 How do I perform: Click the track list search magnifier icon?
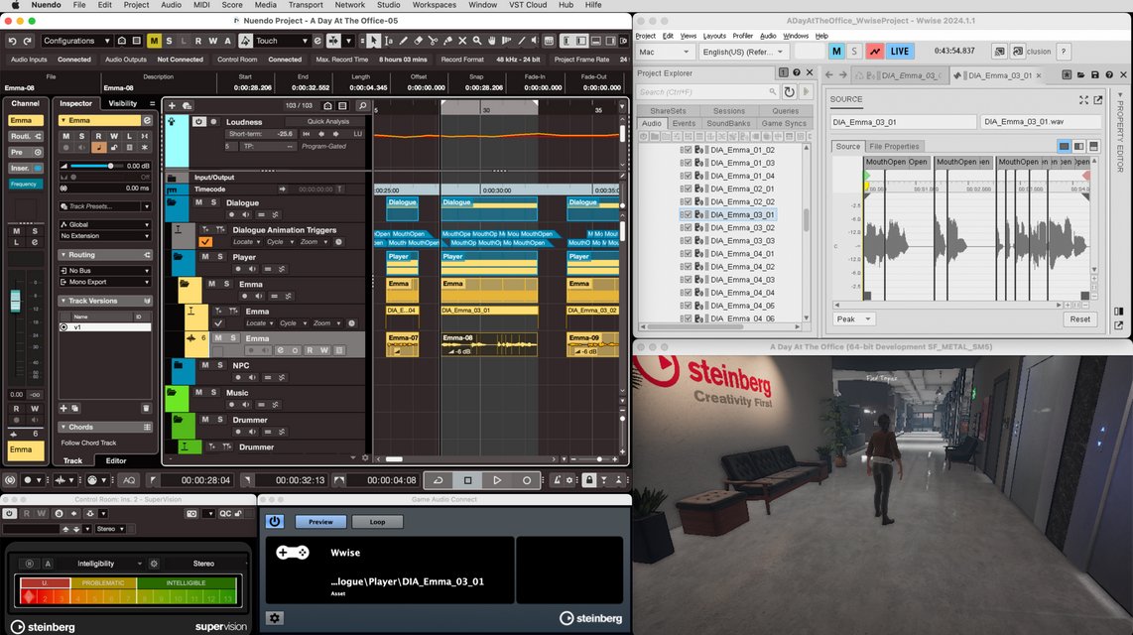(x=362, y=105)
